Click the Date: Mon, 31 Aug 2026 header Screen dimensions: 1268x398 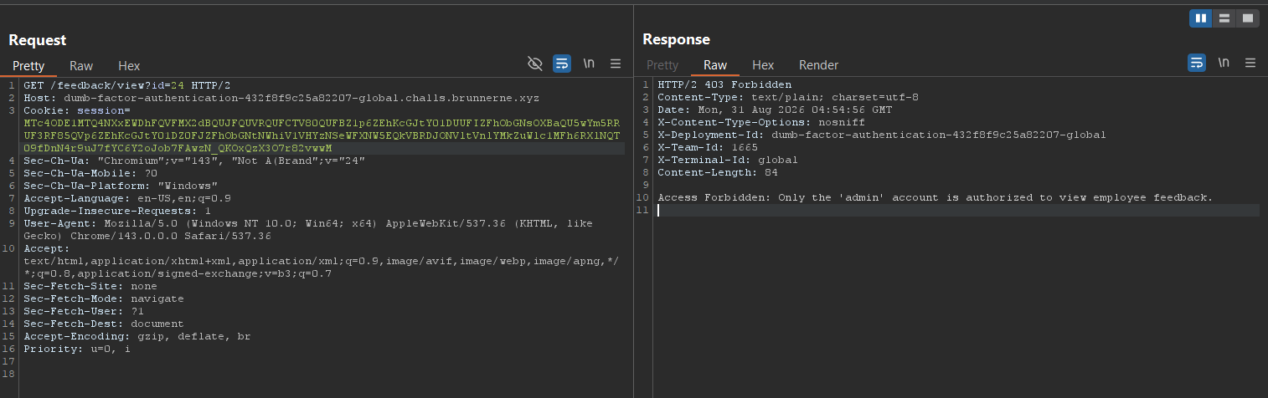point(775,110)
